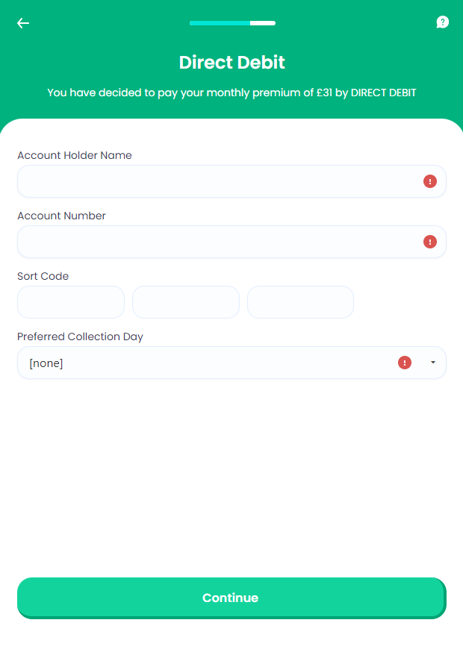Click the last Sort Code box
The width and height of the screenshot is (463, 658).
click(x=300, y=302)
